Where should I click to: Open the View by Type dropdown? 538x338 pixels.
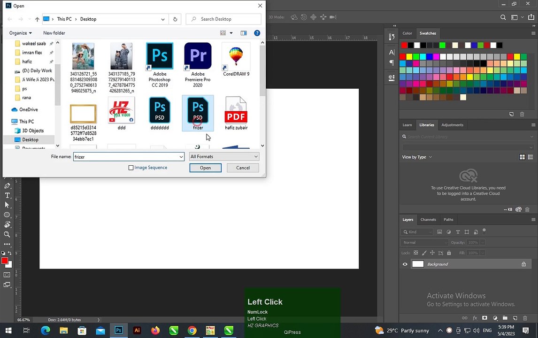(417, 157)
